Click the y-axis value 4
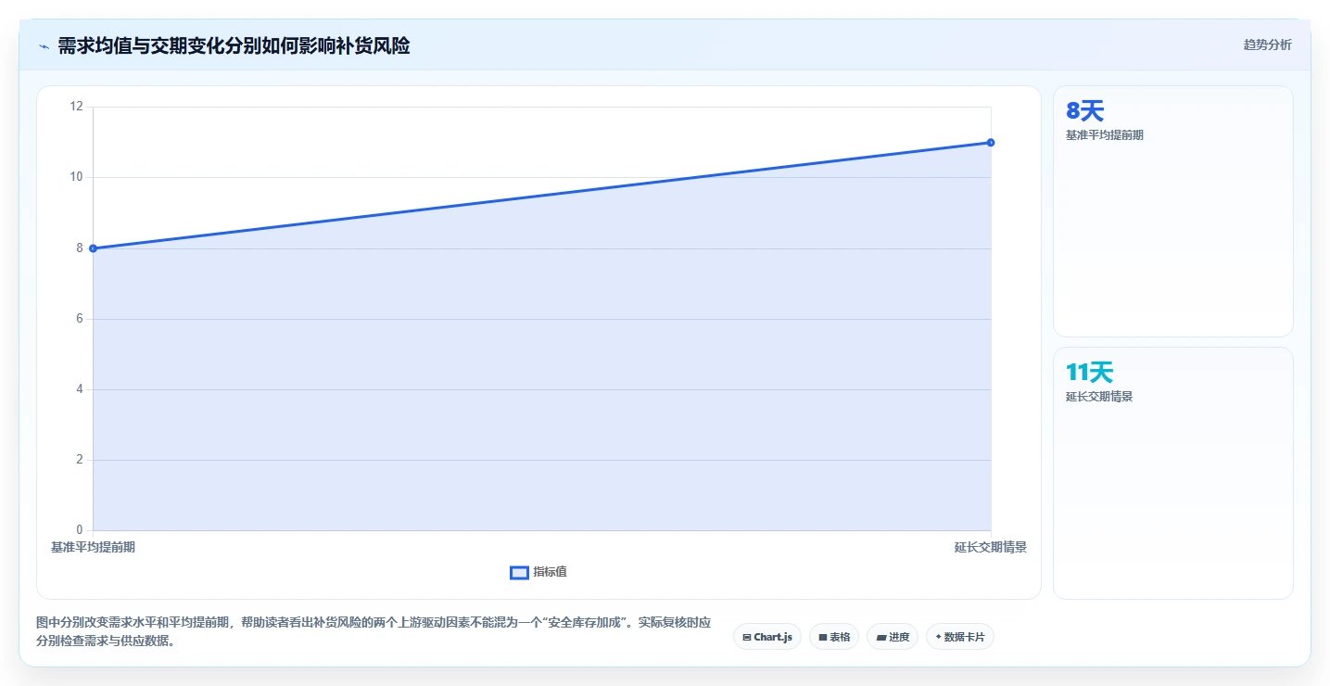This screenshot has height=686, width=1330. (x=80, y=388)
